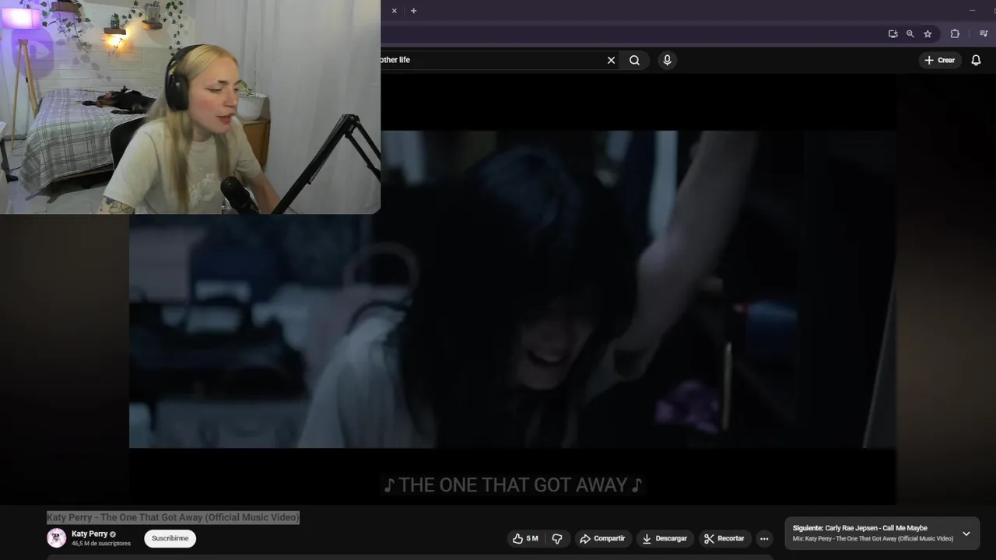The image size is (996, 560).
Task: Open a new browser tab
Action: 413,11
